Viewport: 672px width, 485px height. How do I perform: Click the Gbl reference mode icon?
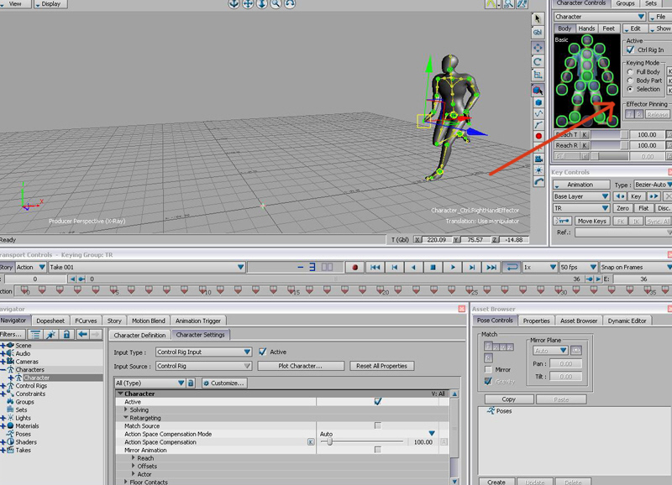click(x=538, y=34)
